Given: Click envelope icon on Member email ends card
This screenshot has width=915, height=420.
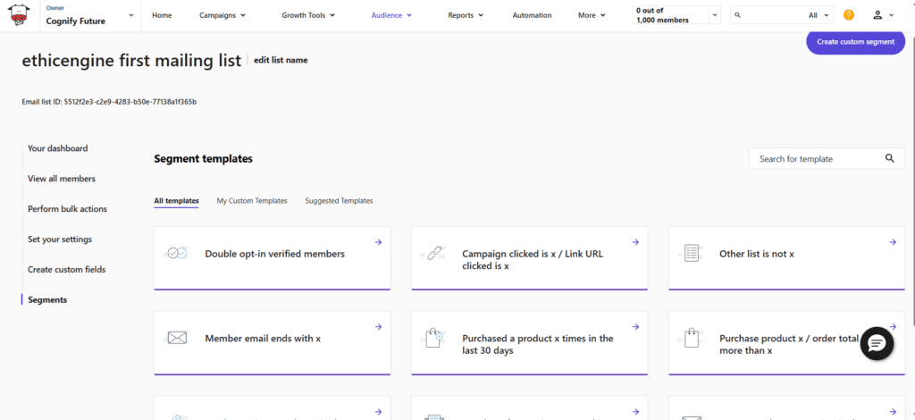Looking at the screenshot, I should click(177, 338).
